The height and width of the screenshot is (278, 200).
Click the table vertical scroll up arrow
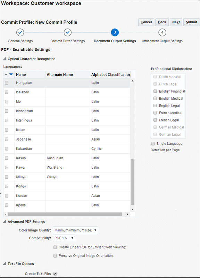coord(132,81)
